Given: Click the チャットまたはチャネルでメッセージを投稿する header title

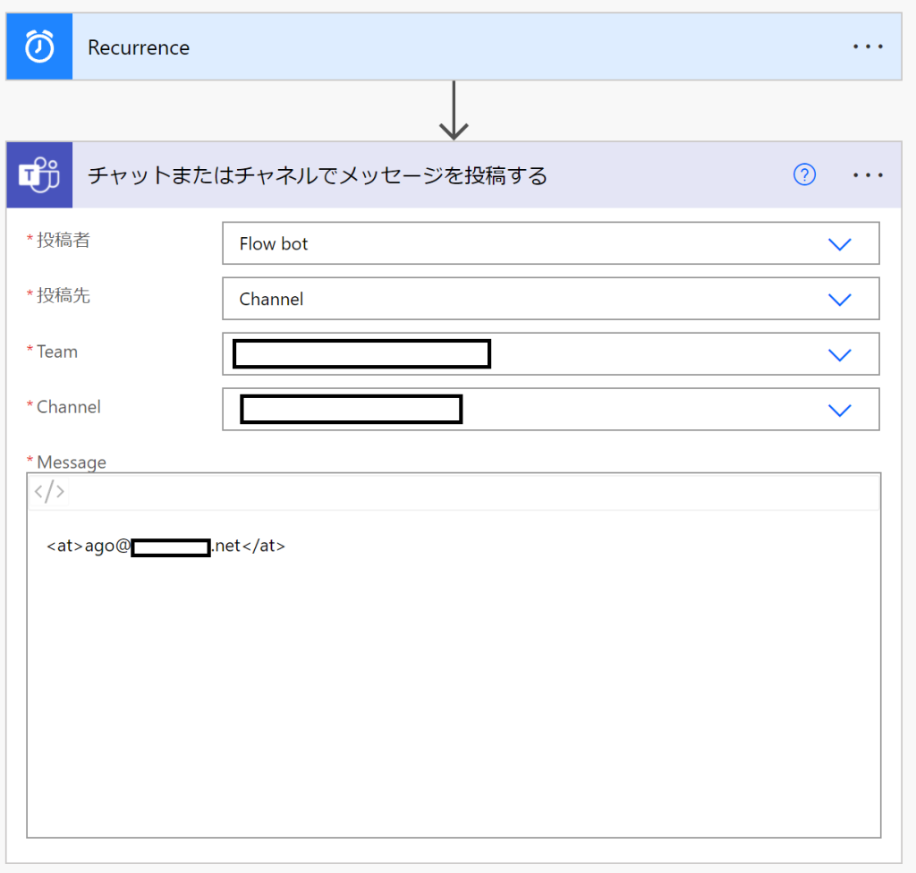Looking at the screenshot, I should tap(317, 175).
